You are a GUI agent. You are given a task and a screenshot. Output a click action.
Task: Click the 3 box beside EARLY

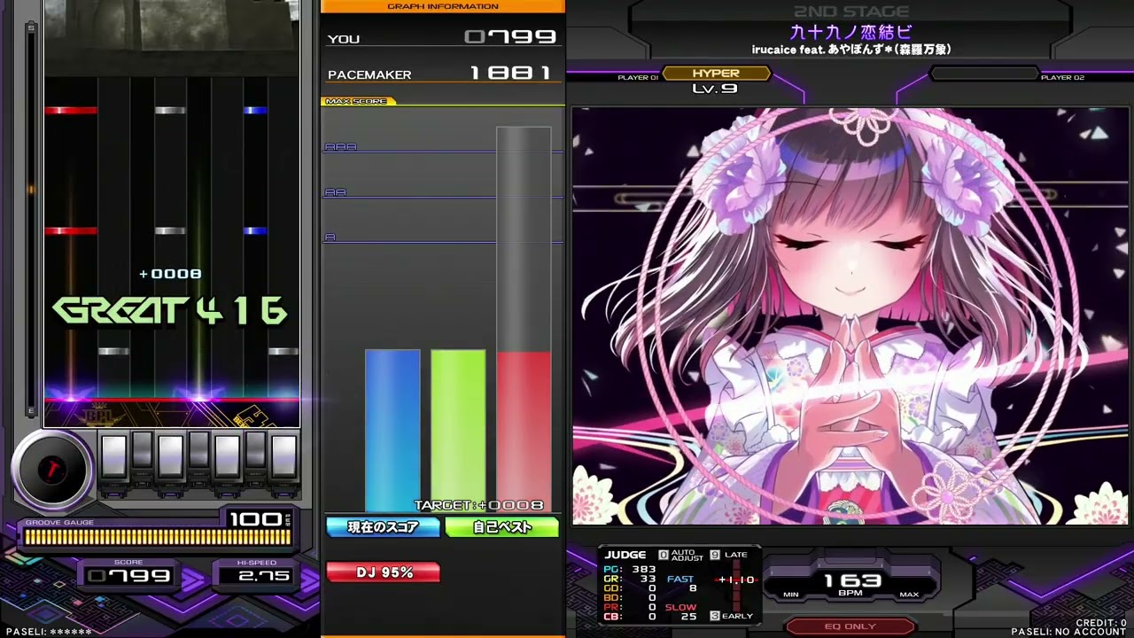tap(715, 616)
